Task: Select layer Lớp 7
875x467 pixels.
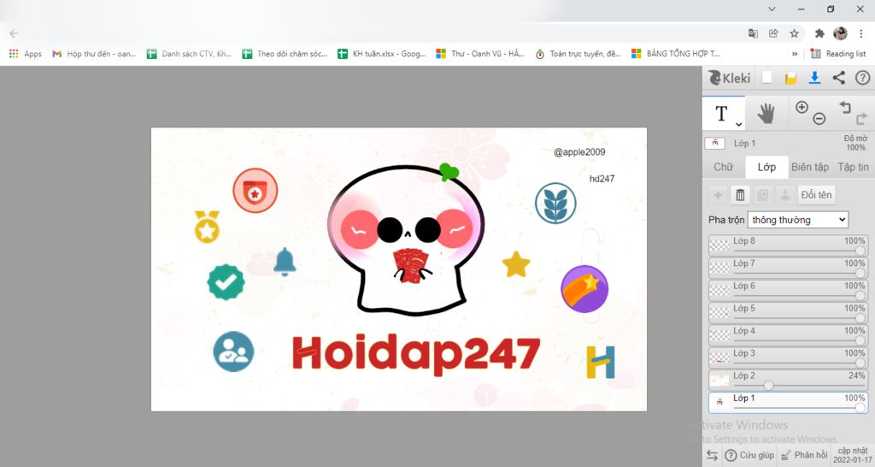Action: [789, 268]
